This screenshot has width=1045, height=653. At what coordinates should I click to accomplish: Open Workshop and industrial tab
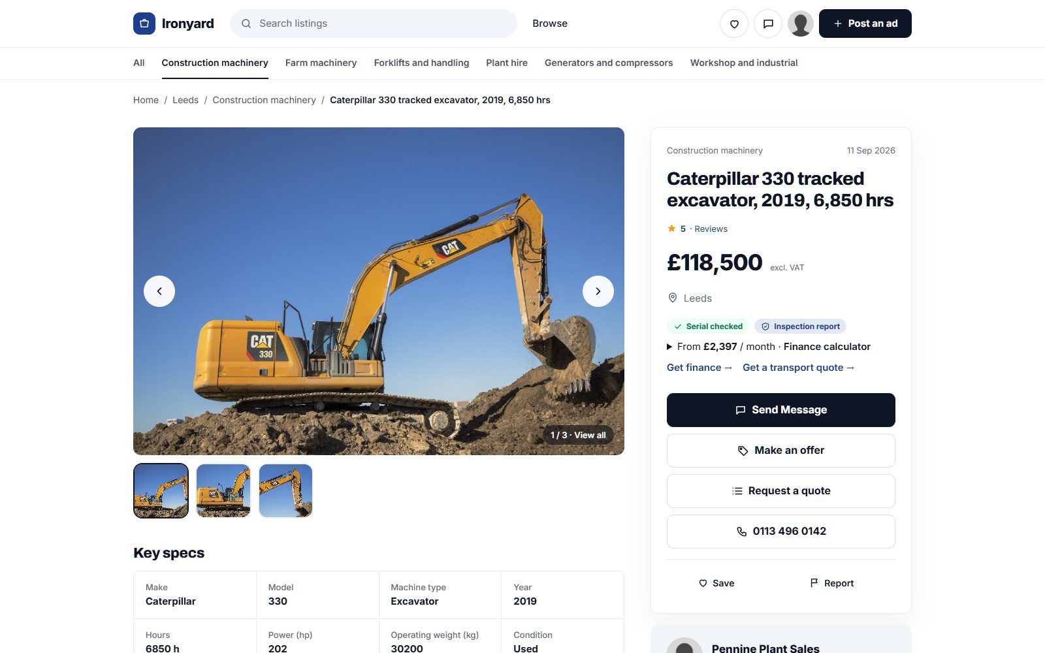744,63
